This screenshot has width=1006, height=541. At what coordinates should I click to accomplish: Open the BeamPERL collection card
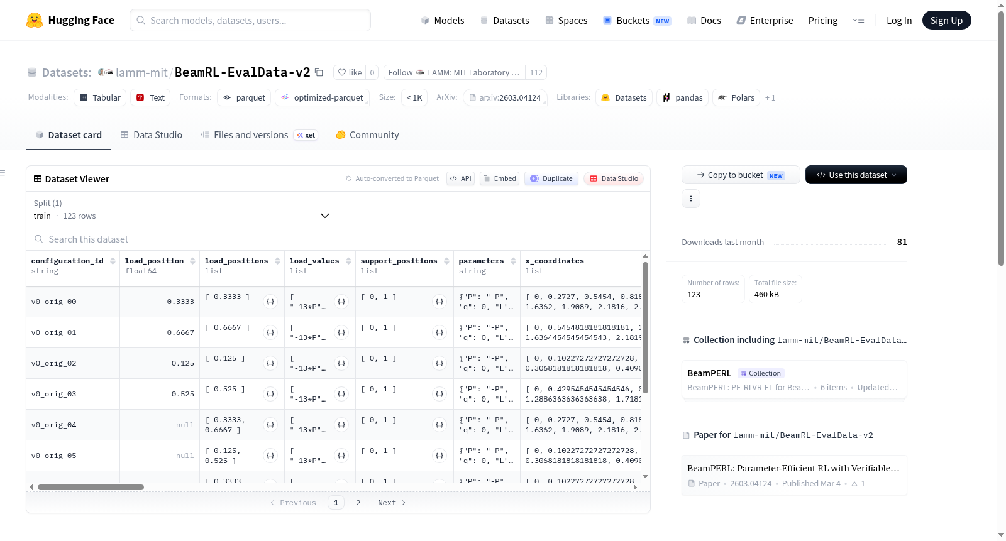click(794, 380)
